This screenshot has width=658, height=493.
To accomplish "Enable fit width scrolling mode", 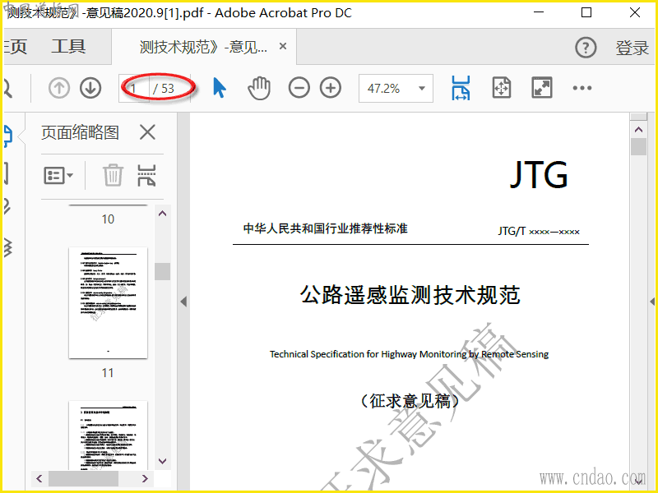I will tap(461, 88).
